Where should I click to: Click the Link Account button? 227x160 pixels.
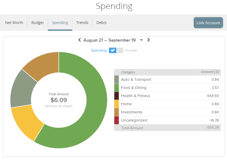[208, 23]
